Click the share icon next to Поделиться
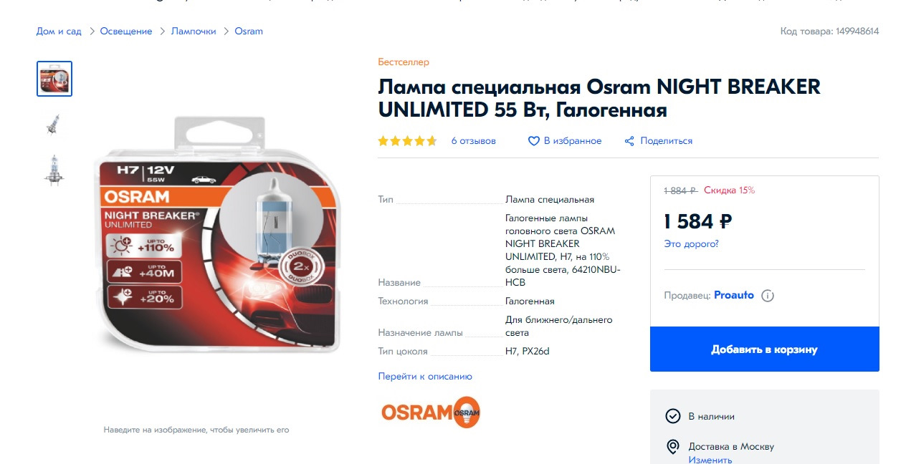The image size is (906, 464). pyautogui.click(x=629, y=141)
